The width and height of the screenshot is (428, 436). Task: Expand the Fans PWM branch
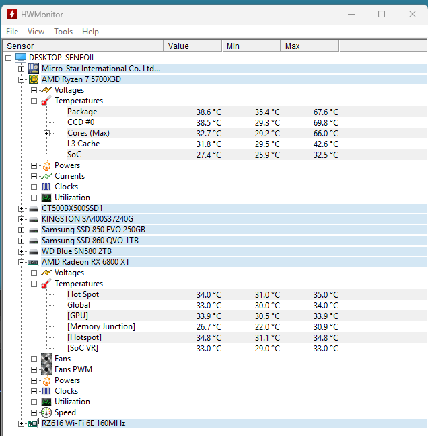coord(34,369)
